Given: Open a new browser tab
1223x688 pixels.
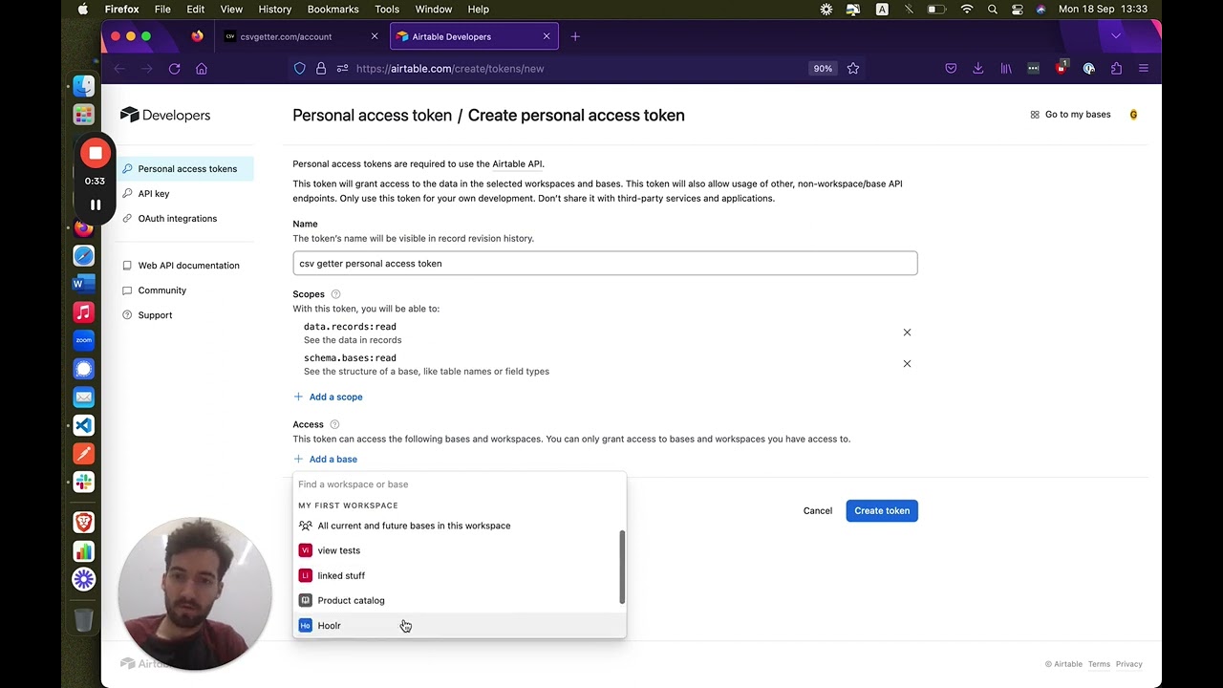Looking at the screenshot, I should (575, 36).
